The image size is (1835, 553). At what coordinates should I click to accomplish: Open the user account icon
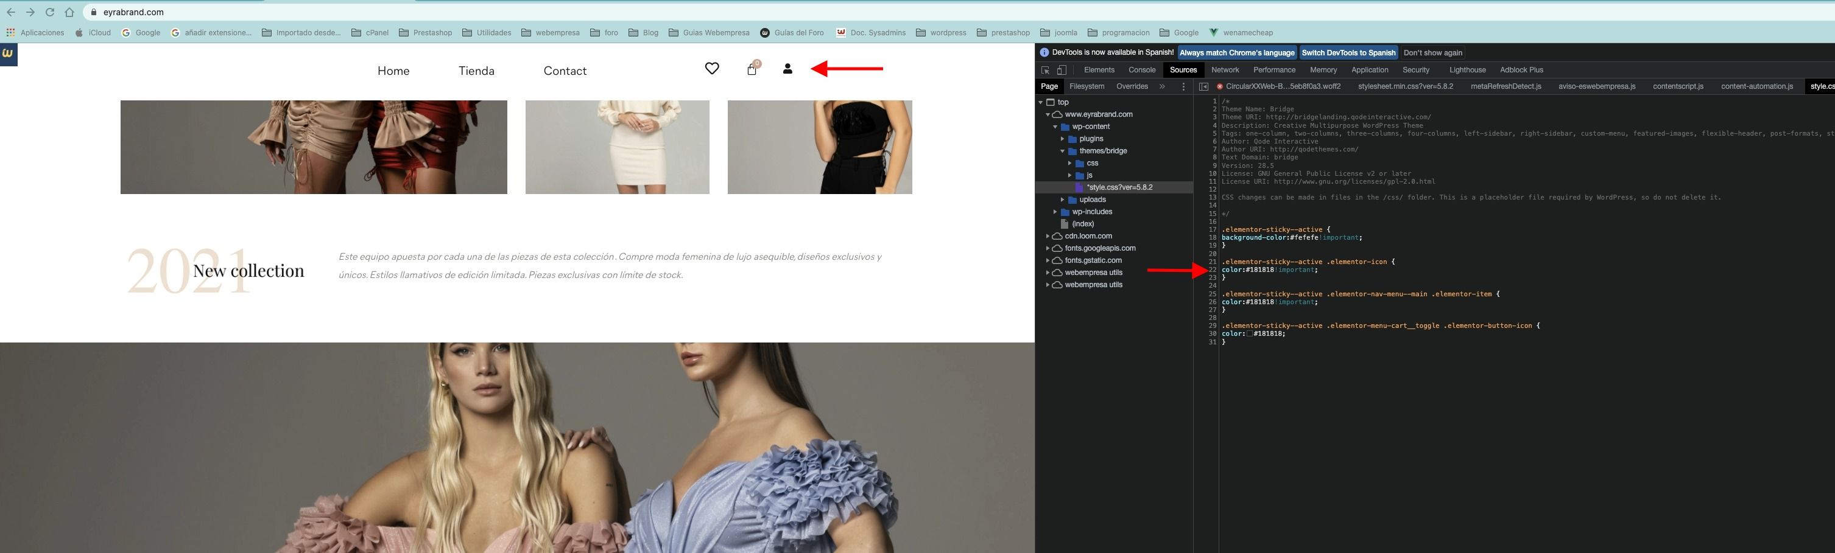click(787, 69)
